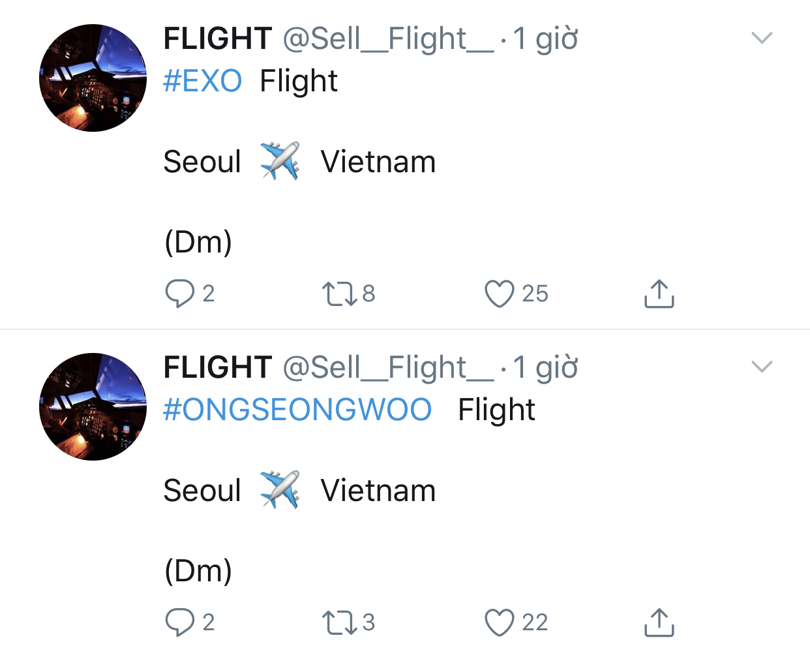Click FLIGHT display name on first tweet
The image size is (810, 657).
[x=217, y=39]
